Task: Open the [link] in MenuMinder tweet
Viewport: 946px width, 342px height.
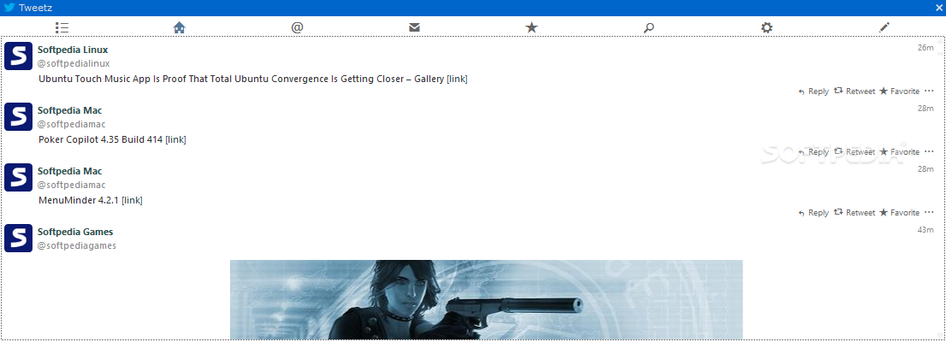Action: (132, 200)
